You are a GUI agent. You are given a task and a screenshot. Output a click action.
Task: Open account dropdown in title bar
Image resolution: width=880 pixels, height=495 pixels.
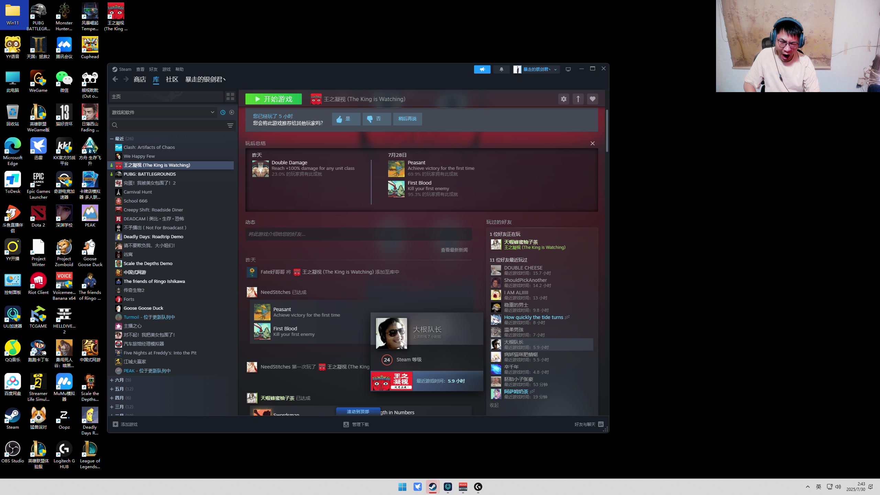click(536, 69)
